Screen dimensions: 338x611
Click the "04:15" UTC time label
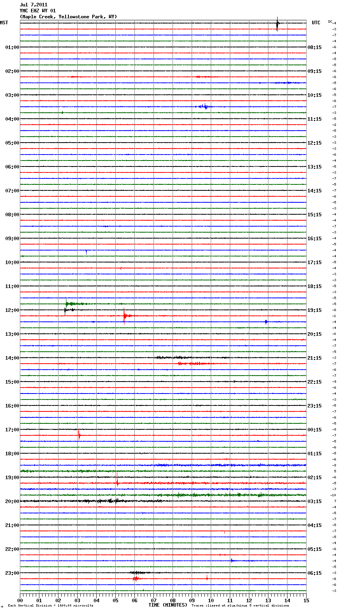[315, 525]
